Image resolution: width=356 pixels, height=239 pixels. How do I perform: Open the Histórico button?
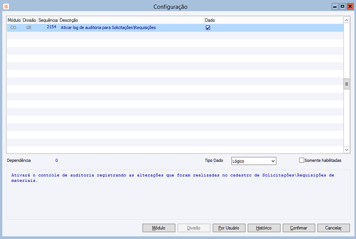point(264,228)
